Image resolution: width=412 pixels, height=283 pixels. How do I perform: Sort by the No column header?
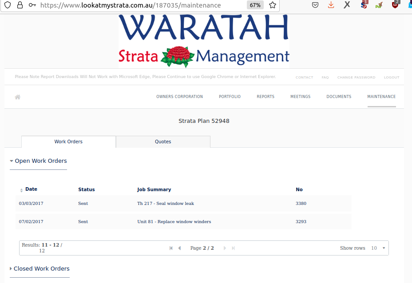pyautogui.click(x=299, y=189)
